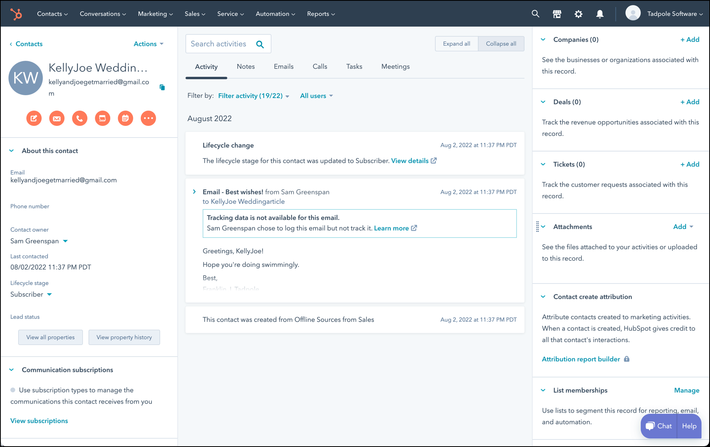
Task: Open the Sales navigation menu
Action: coord(195,14)
